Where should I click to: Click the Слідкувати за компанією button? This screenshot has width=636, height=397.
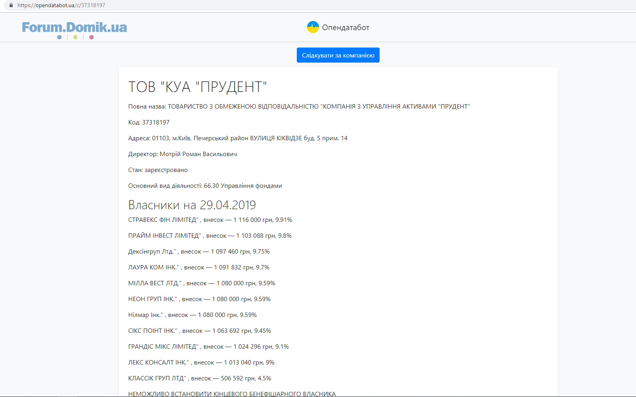(338, 55)
